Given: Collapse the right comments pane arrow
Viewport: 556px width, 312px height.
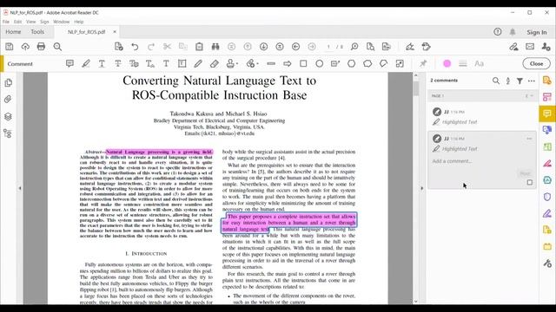Looking at the screenshot, I should click(421, 188).
